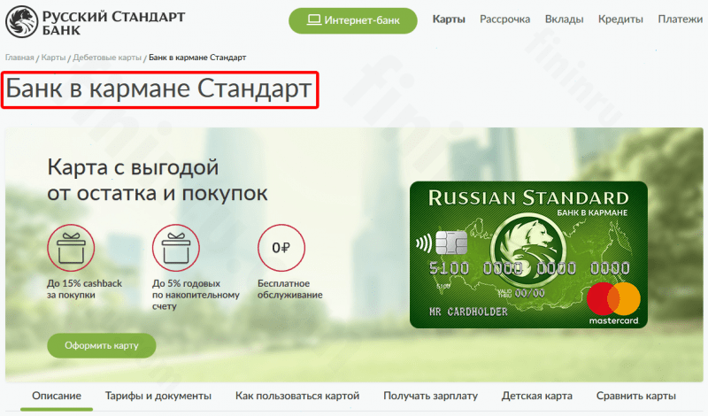Open the Вклады menu item

(564, 19)
